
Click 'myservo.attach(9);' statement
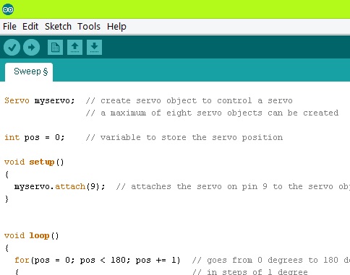point(60,186)
